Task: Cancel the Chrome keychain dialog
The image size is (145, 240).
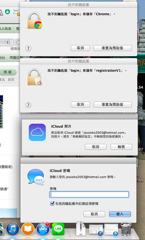Action: click(x=80, y=48)
